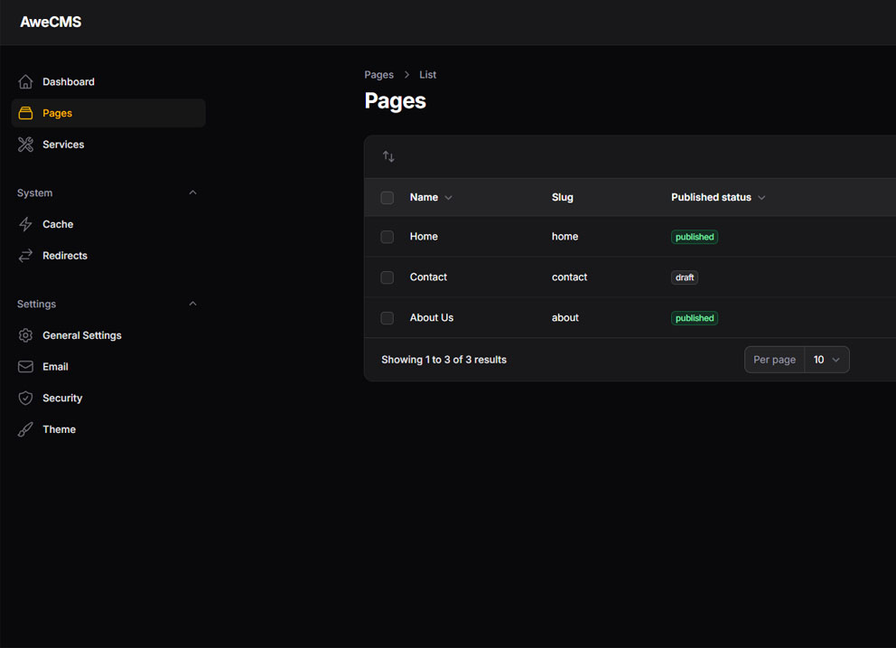The image size is (896, 648).
Task: Open Theme settings in the sidebar
Action: (108, 429)
